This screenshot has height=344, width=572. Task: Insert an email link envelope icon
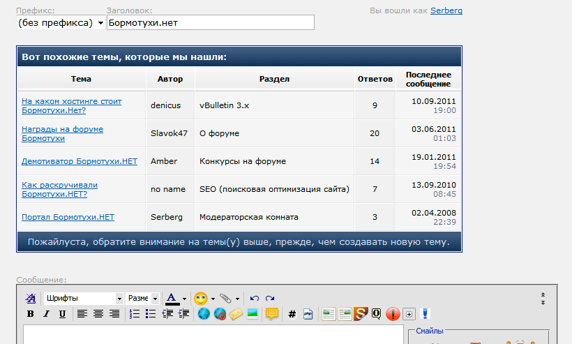point(236,314)
